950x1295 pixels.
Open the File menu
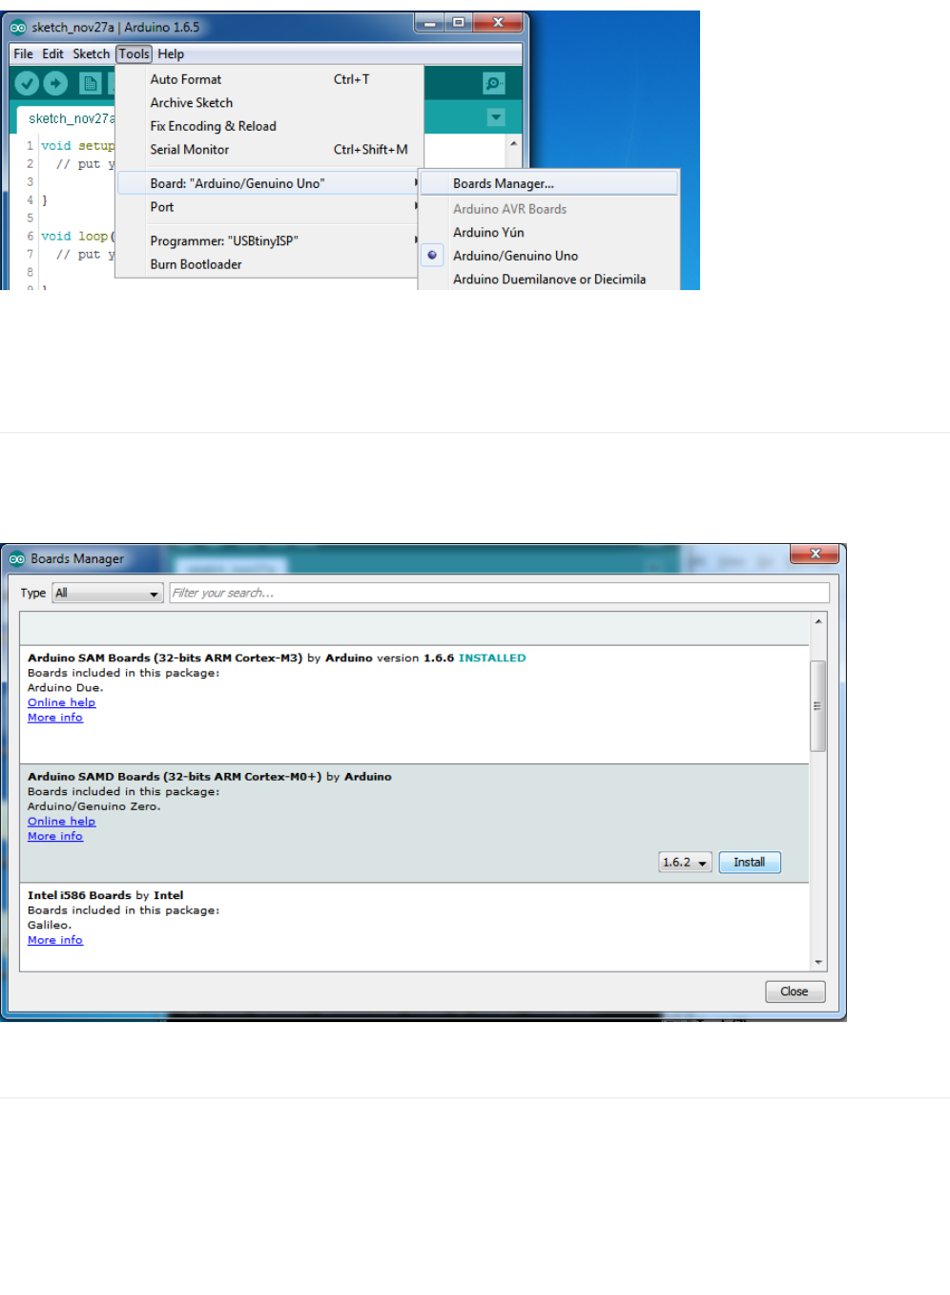(23, 54)
